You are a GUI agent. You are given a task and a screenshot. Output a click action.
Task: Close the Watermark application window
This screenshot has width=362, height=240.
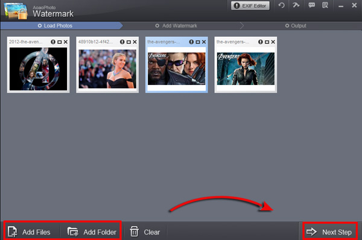[354, 5]
